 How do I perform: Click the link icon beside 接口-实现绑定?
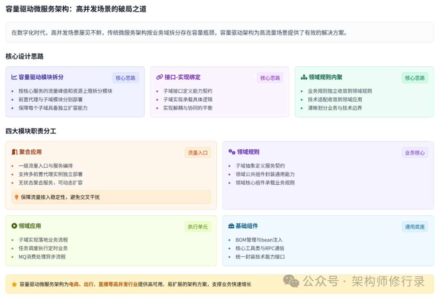tap(160, 77)
